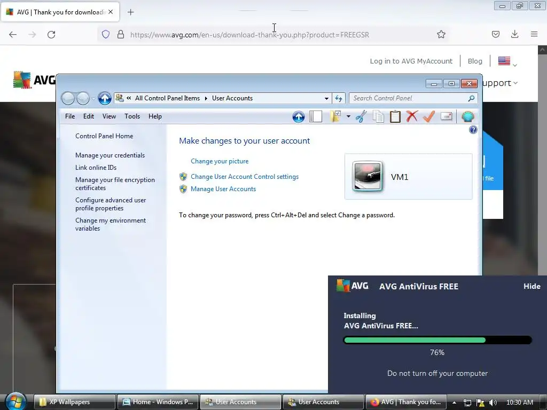547x410 pixels.
Task: Open the folder options dropdown arrow in toolbar
Action: pos(348,116)
